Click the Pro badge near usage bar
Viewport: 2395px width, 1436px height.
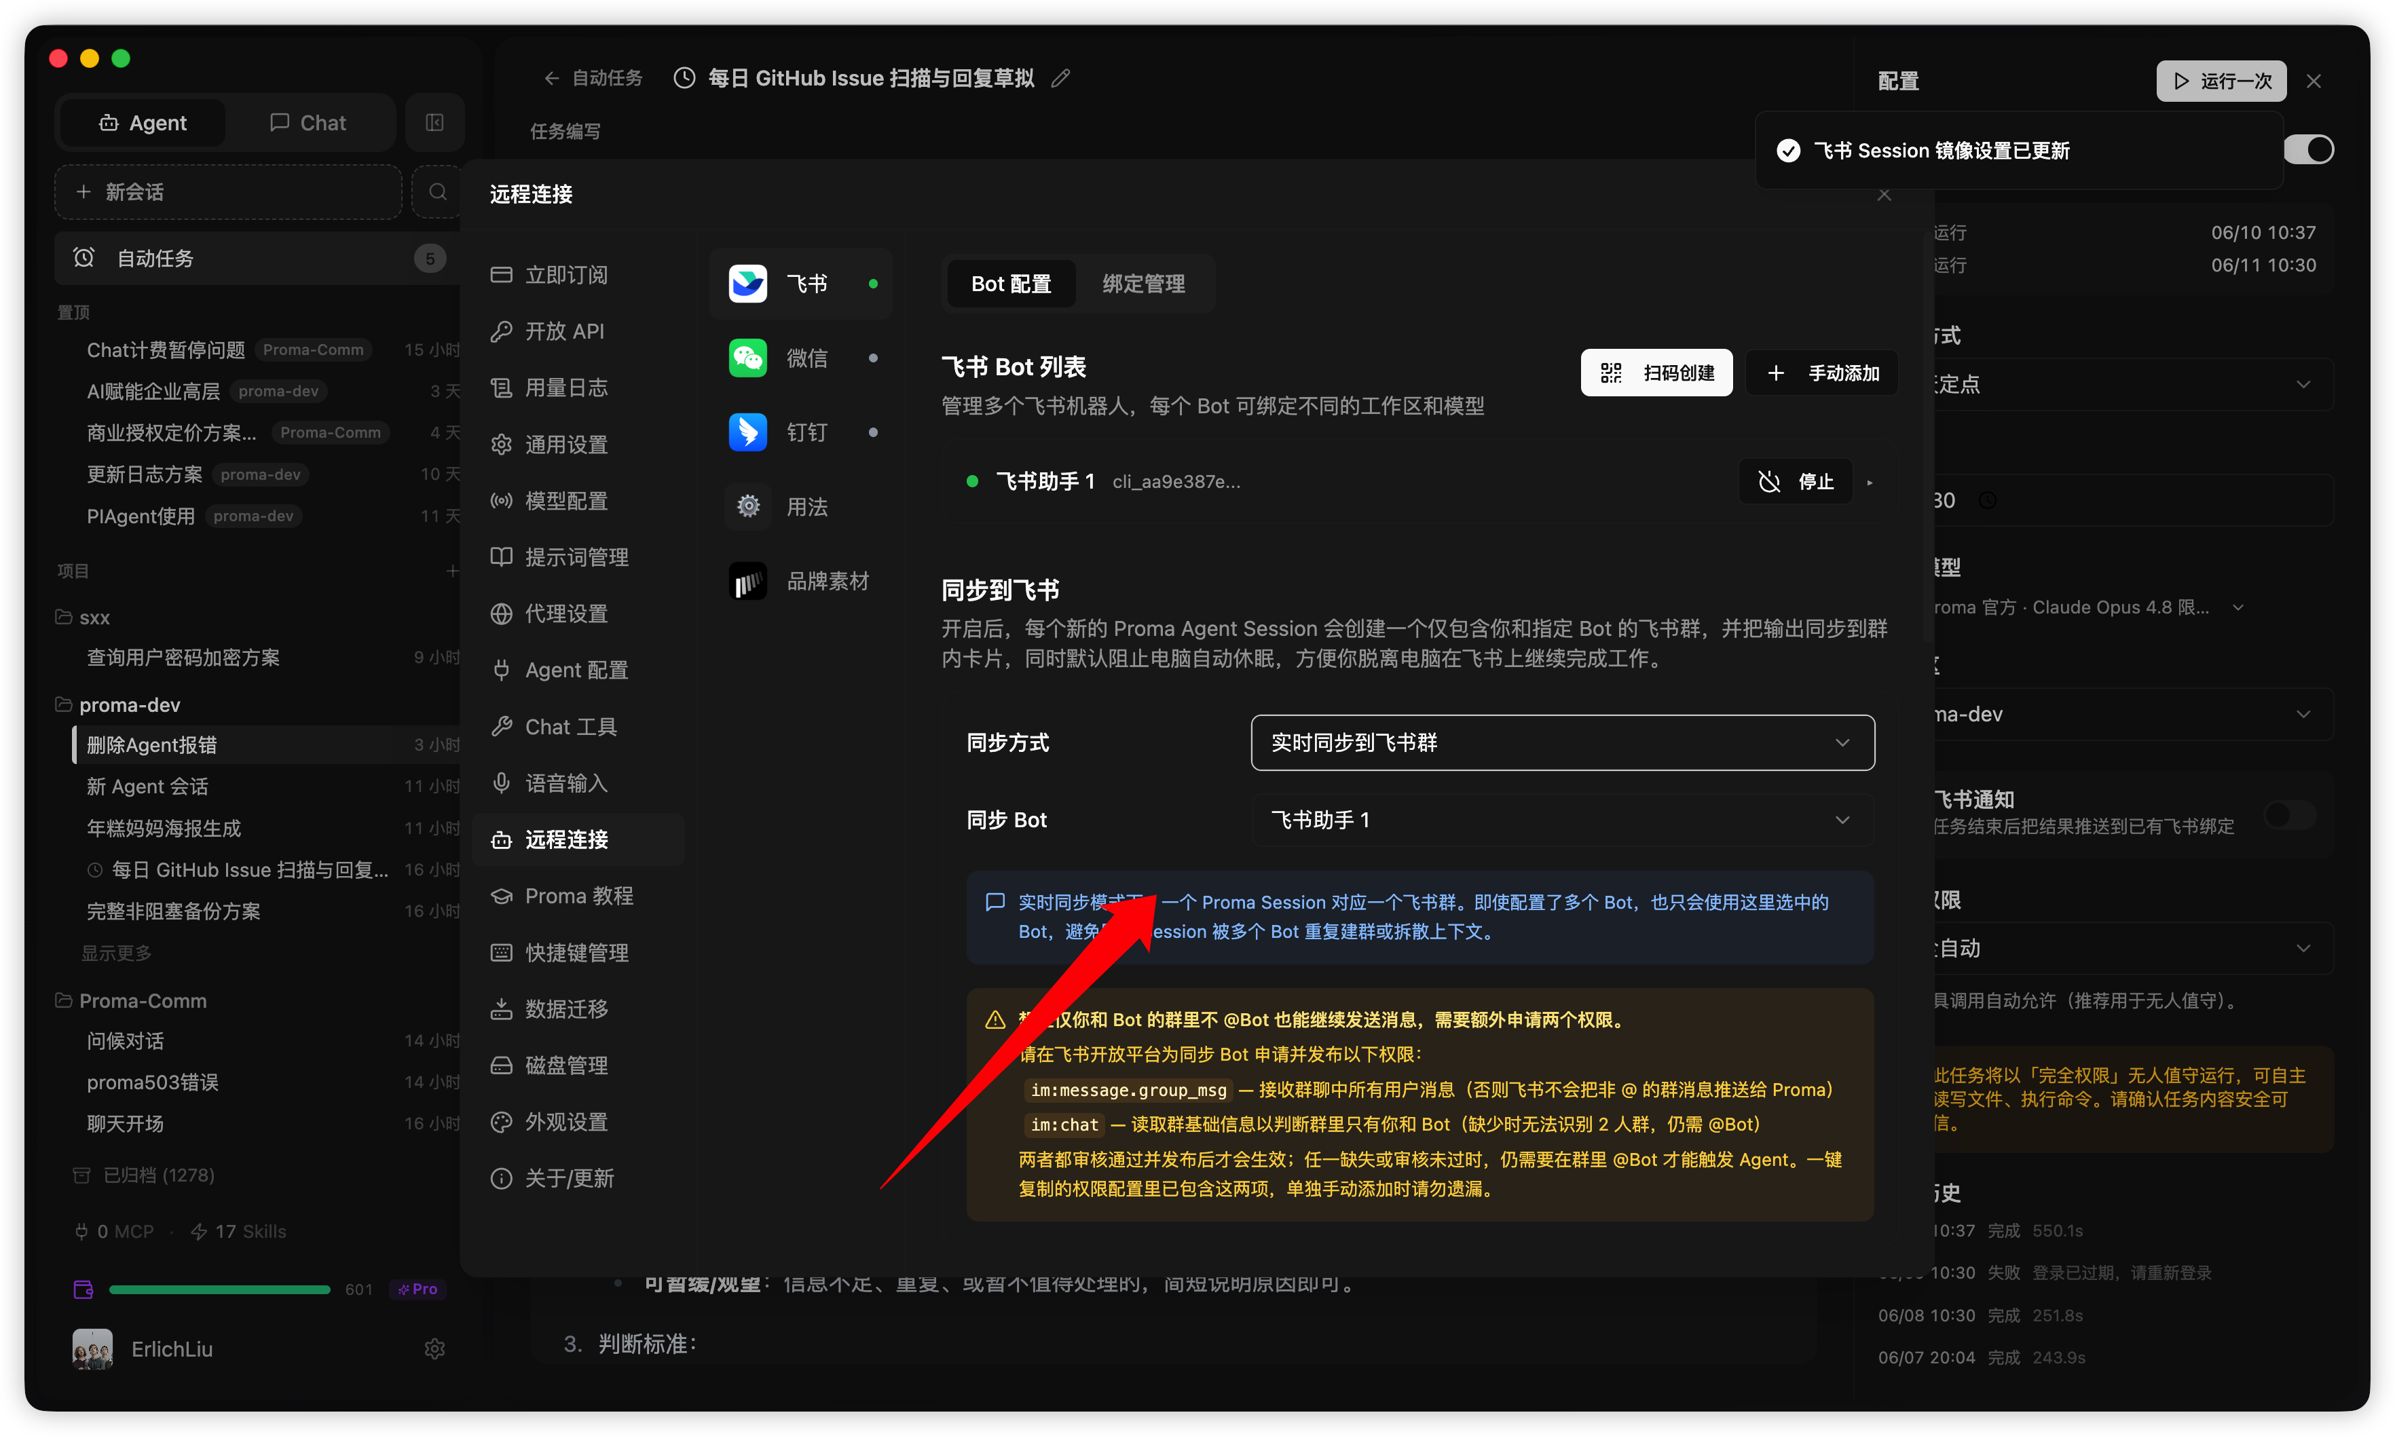tap(417, 1289)
